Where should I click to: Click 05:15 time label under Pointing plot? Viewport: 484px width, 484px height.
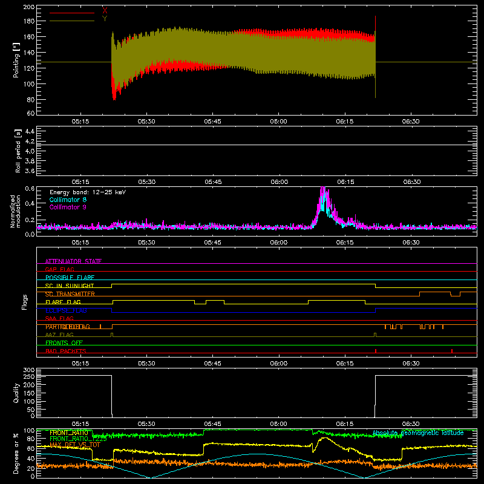(80, 122)
